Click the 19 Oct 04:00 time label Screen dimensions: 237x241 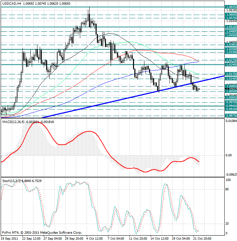tap(181, 239)
